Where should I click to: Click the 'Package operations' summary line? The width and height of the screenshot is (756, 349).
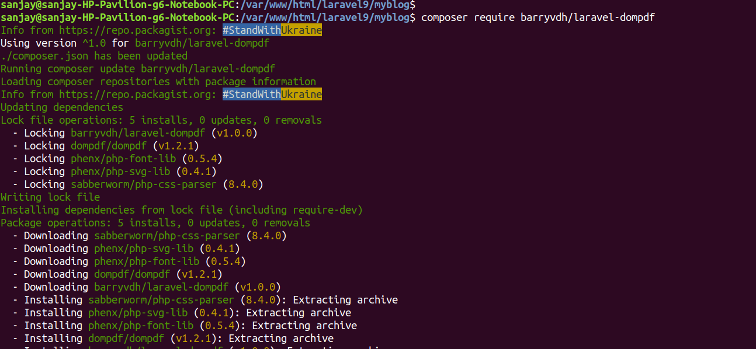click(x=155, y=223)
